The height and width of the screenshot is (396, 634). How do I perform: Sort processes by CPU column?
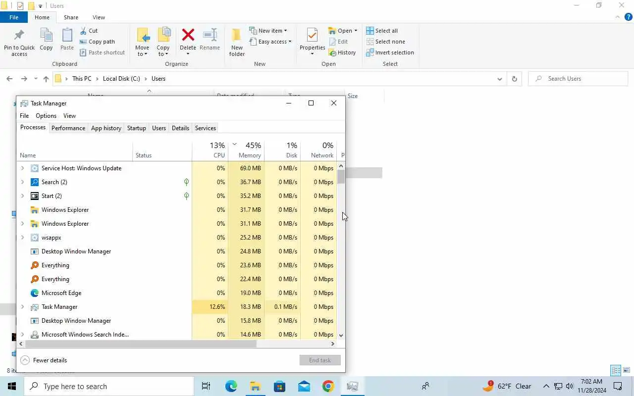[210, 150]
